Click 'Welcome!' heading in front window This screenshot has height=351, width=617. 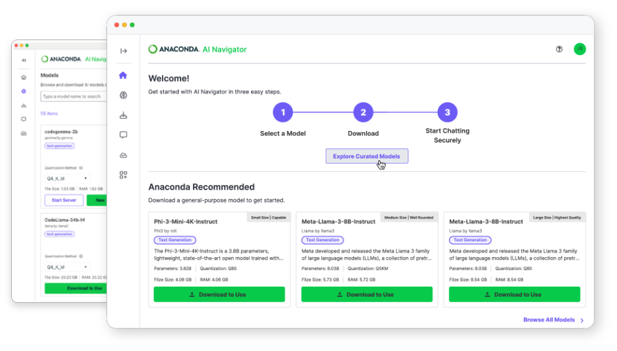169,78
